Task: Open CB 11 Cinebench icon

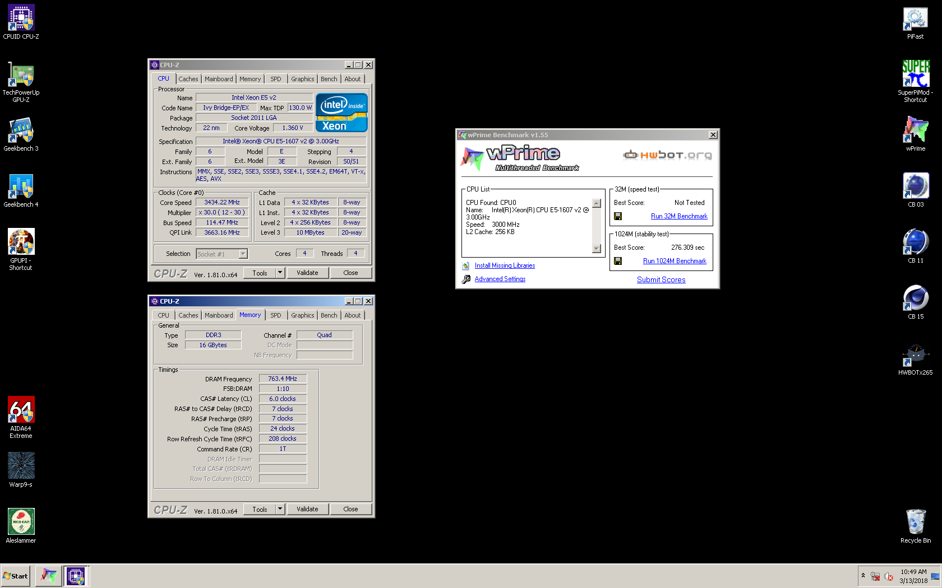Action: click(916, 246)
